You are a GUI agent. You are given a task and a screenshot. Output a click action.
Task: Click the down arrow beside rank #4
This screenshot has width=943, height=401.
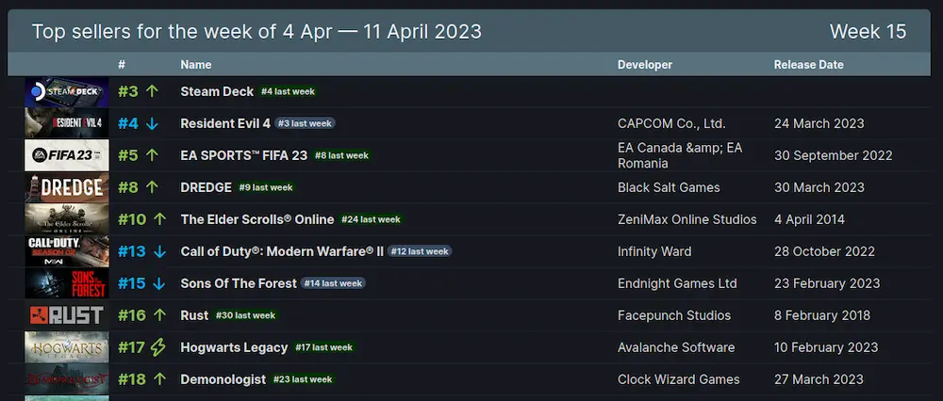[x=152, y=123]
